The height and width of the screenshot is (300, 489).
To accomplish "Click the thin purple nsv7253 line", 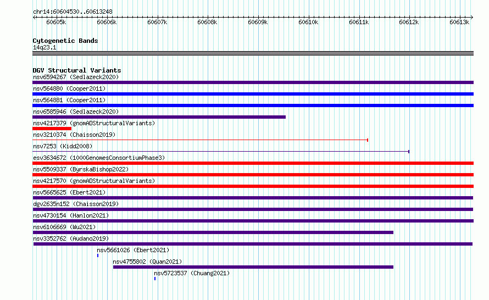I will click(x=221, y=152).
